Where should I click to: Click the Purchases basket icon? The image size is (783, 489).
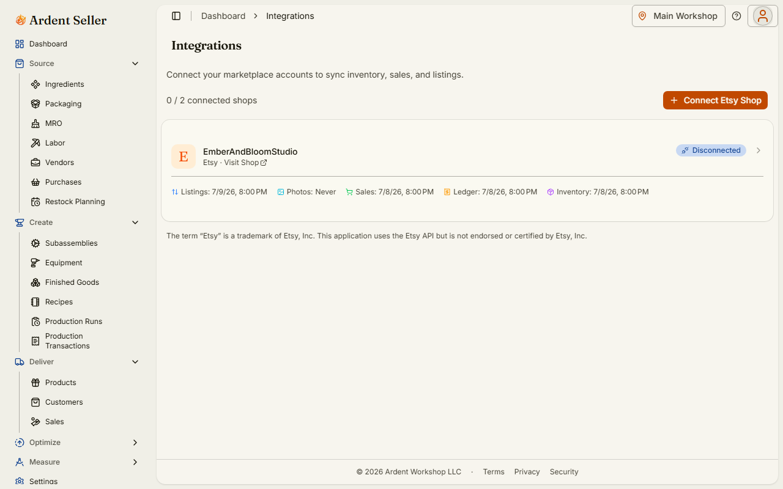coord(35,182)
